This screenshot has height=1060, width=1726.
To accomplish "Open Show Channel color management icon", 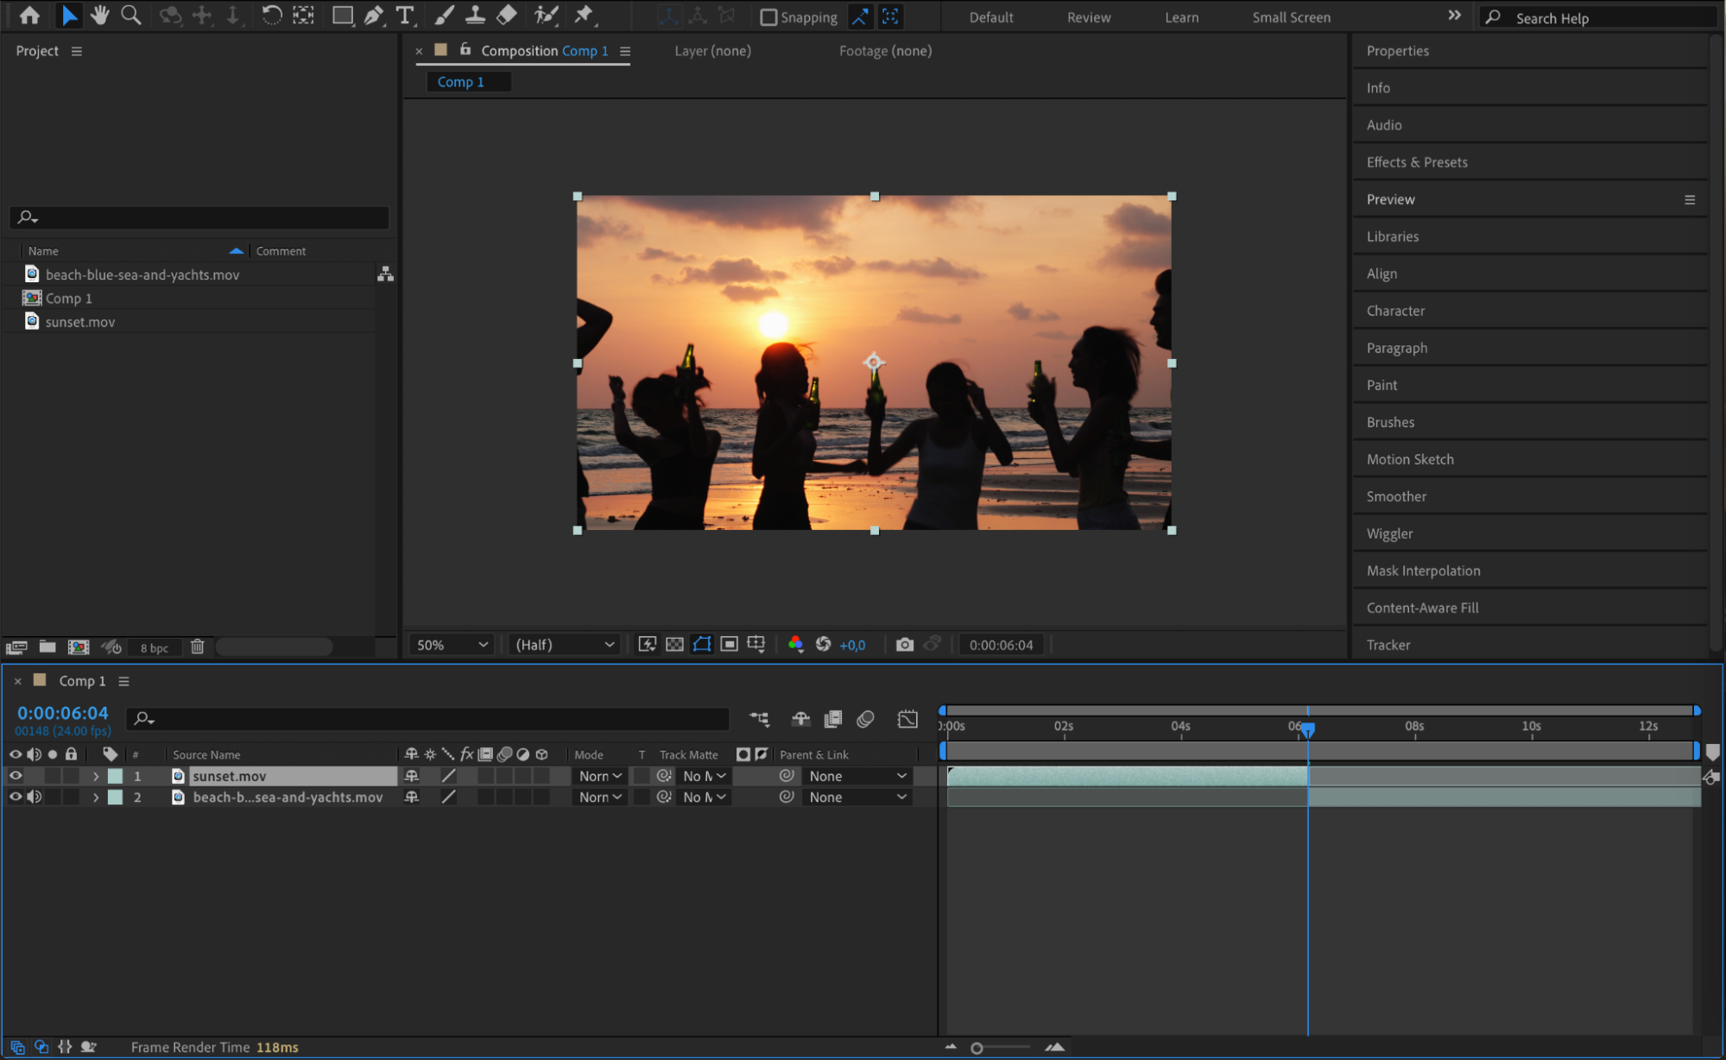I will click(795, 645).
